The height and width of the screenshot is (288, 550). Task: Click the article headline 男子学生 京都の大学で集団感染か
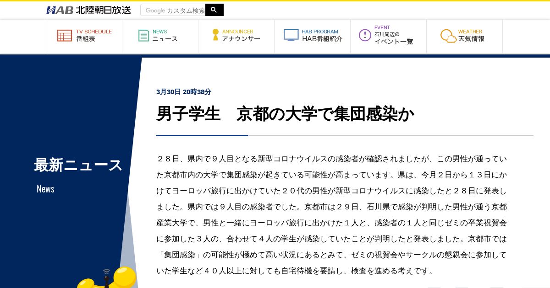point(285,114)
